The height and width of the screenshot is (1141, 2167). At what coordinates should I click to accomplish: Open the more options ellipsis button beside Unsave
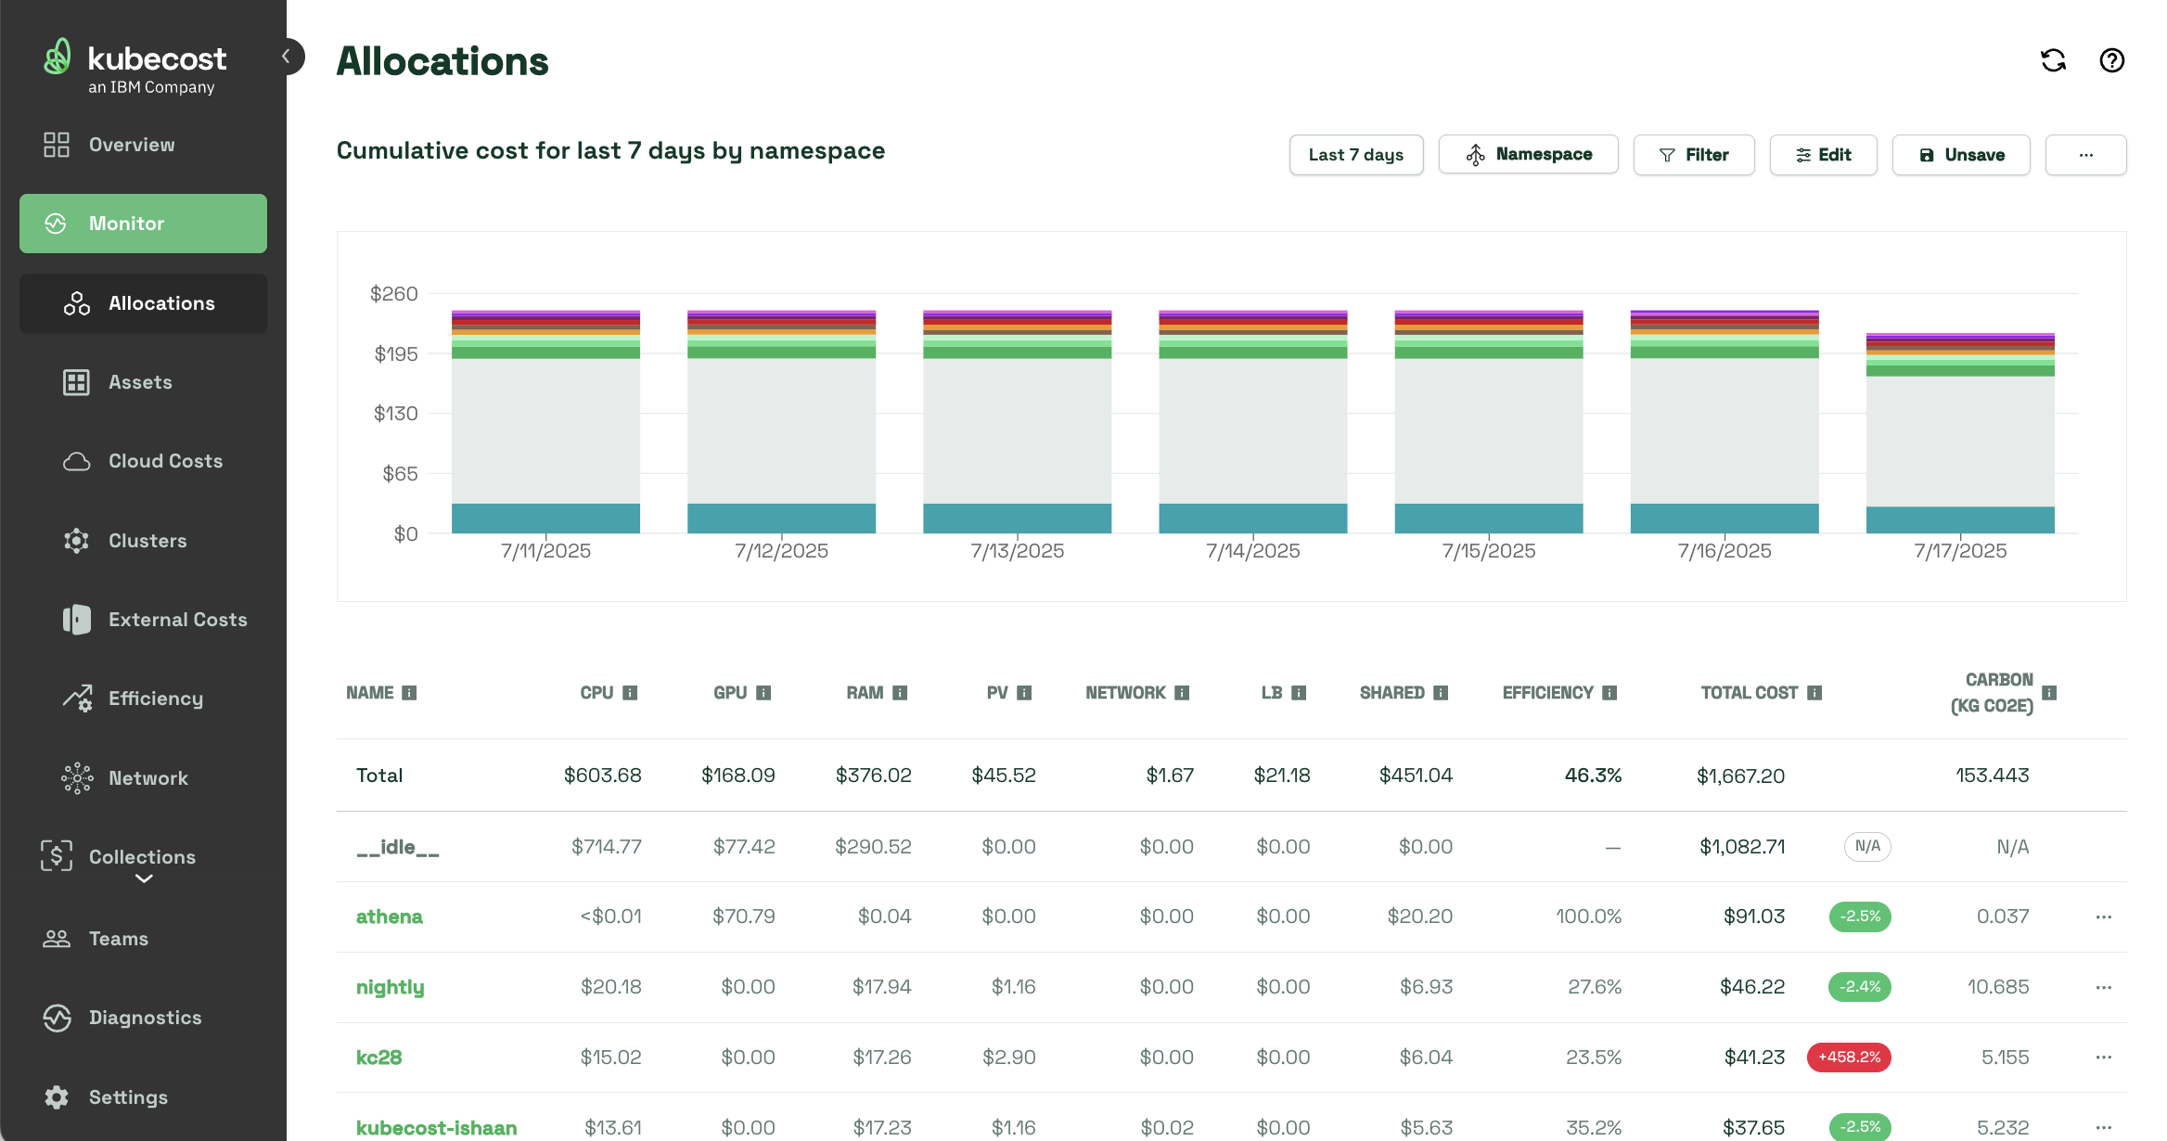pos(2085,155)
